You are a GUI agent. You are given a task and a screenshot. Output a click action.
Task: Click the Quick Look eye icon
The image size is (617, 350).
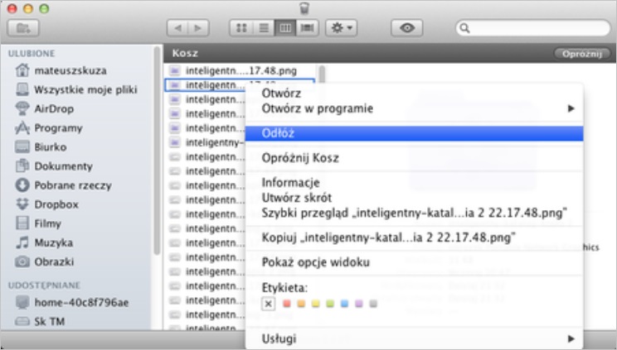point(407,27)
